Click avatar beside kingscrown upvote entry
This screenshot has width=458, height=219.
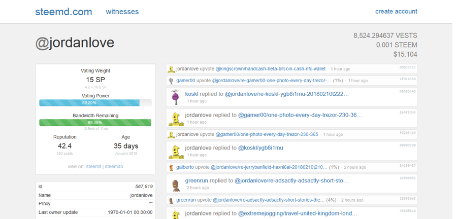[x=171, y=69]
